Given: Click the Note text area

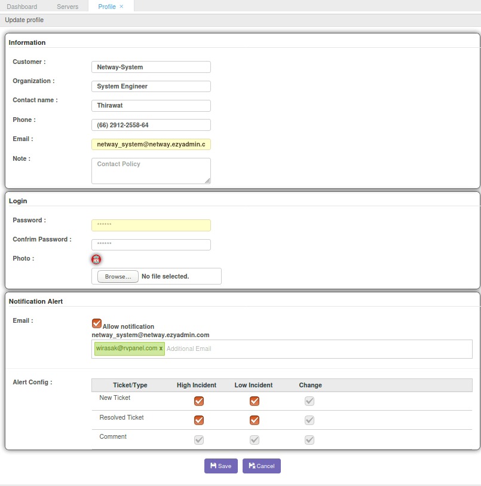Looking at the screenshot, I should click(151, 171).
